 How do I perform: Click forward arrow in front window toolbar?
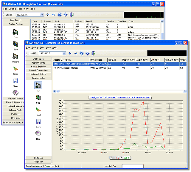76,53
